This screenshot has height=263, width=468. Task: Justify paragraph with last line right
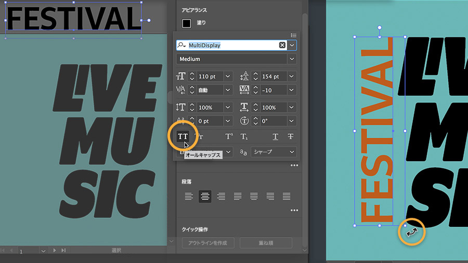click(x=270, y=196)
